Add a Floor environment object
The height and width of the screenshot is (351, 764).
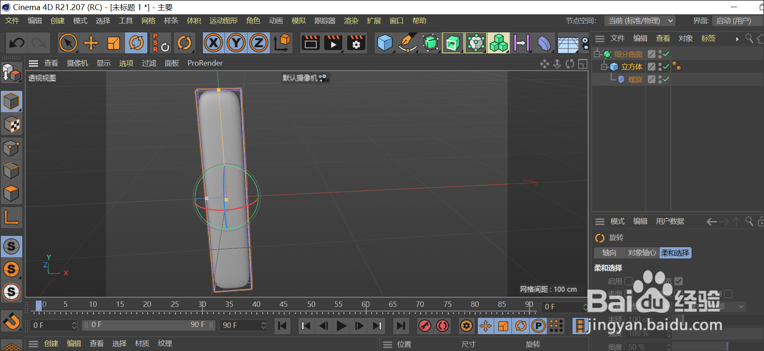[567, 44]
